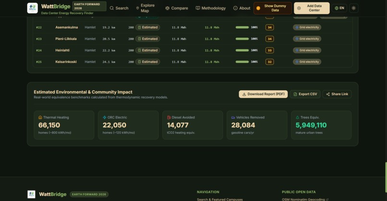Click the Export CSV button
The height and width of the screenshot is (201, 387).
tap(305, 94)
